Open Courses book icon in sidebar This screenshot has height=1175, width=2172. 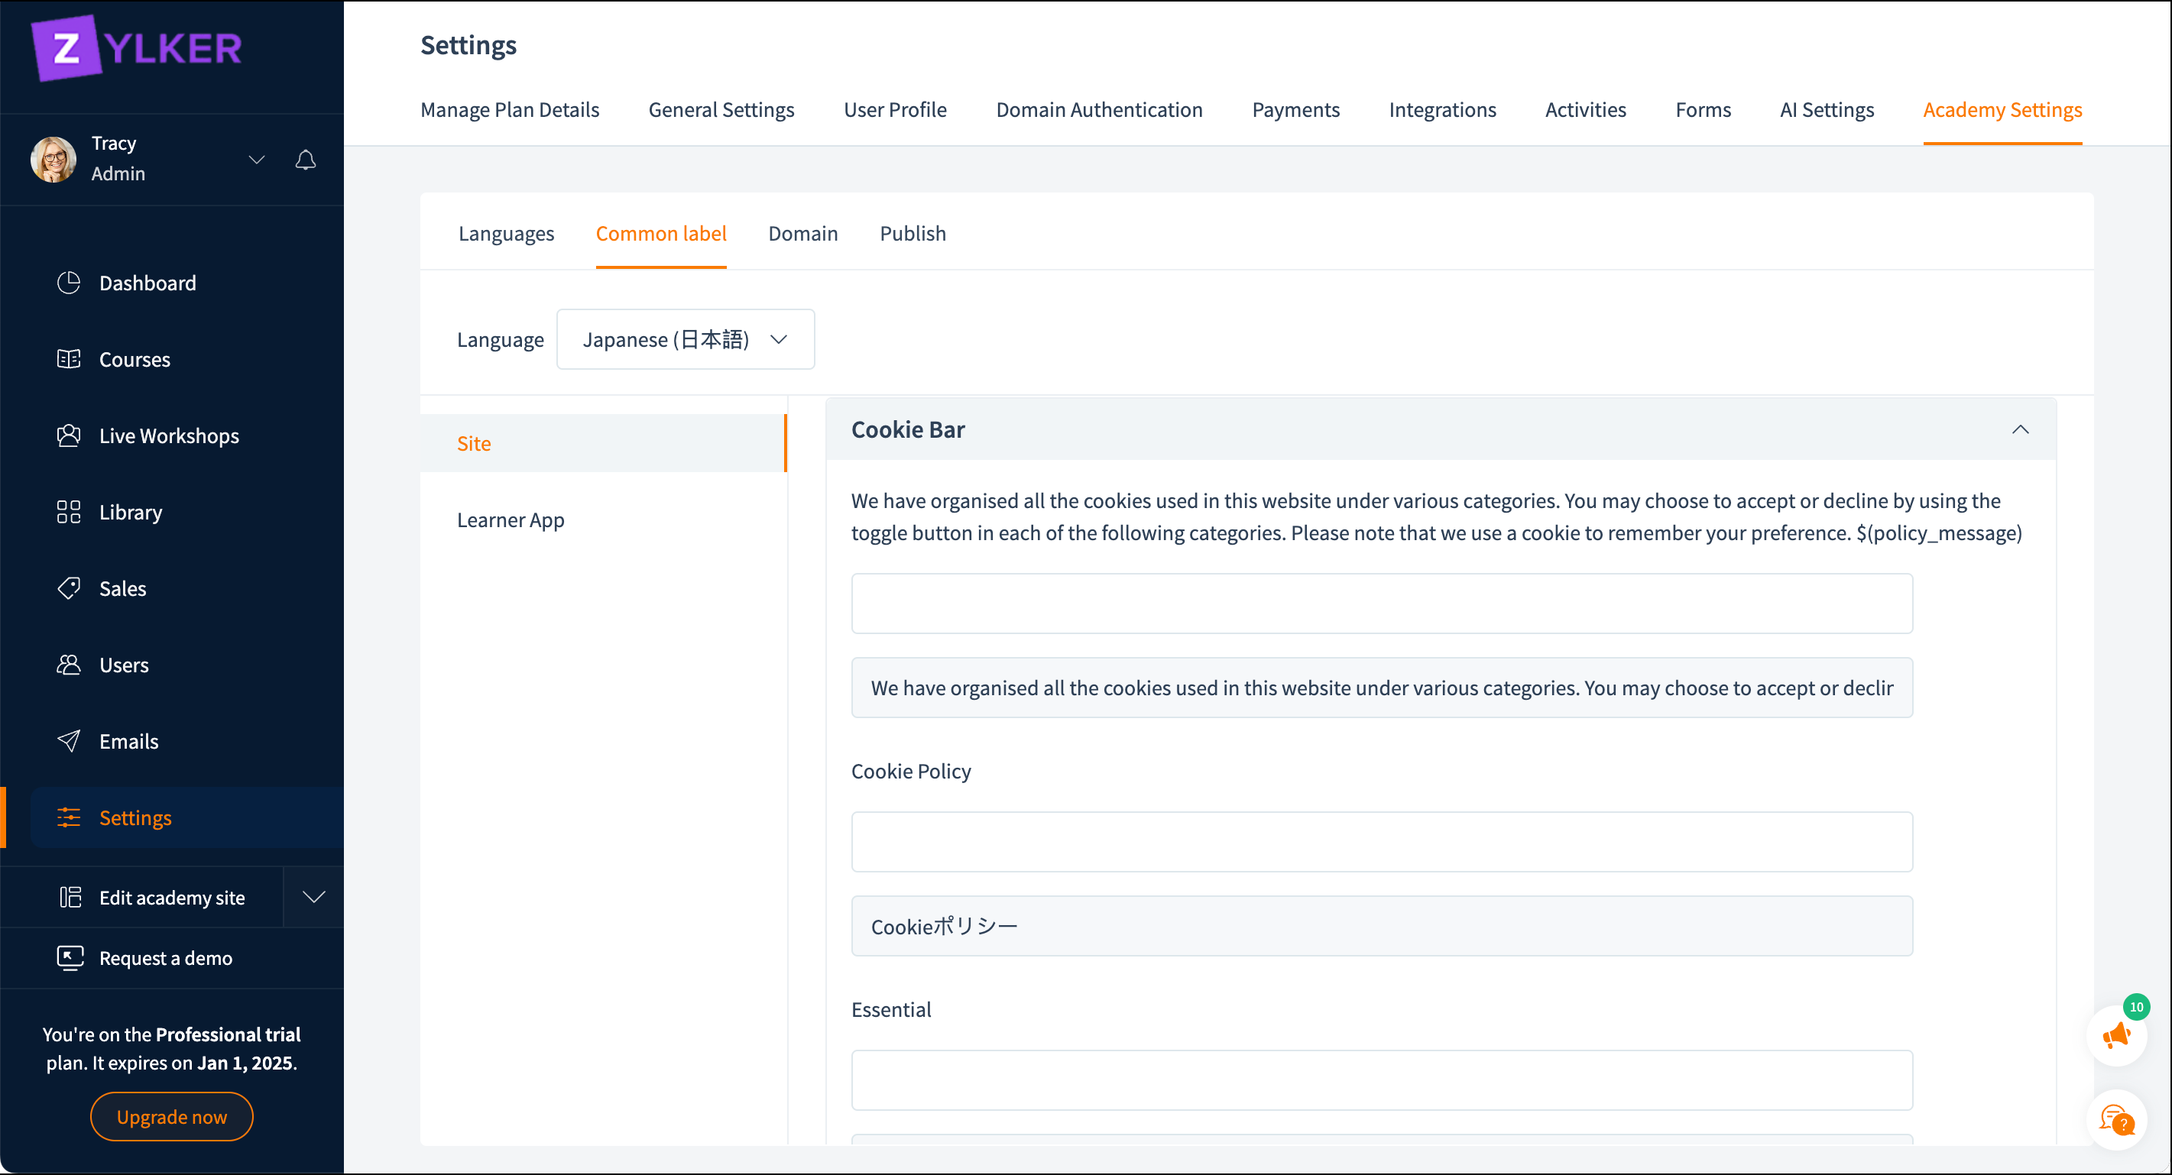[69, 359]
